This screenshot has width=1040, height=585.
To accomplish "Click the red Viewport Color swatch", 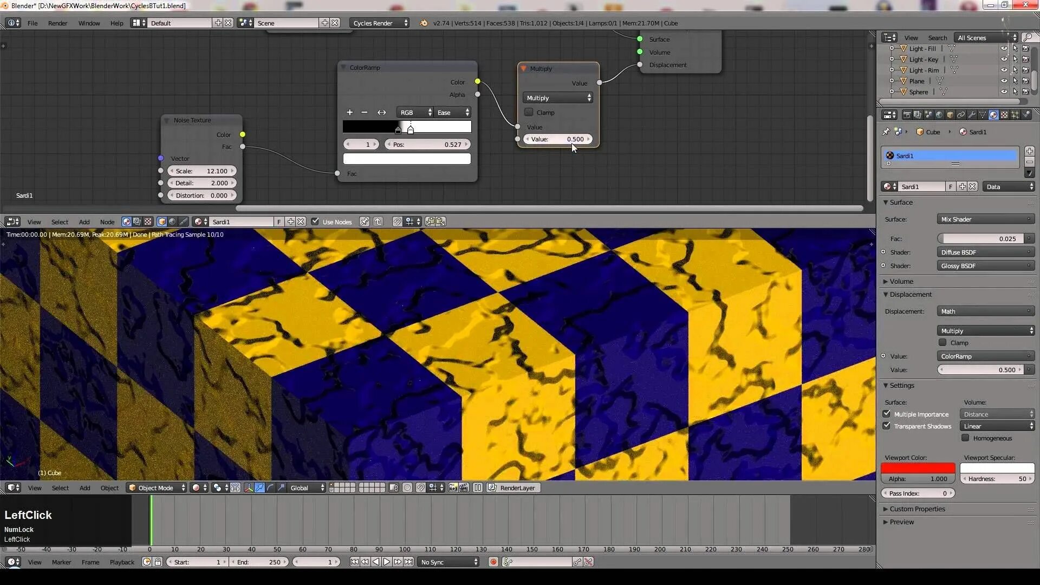I will click(x=918, y=467).
